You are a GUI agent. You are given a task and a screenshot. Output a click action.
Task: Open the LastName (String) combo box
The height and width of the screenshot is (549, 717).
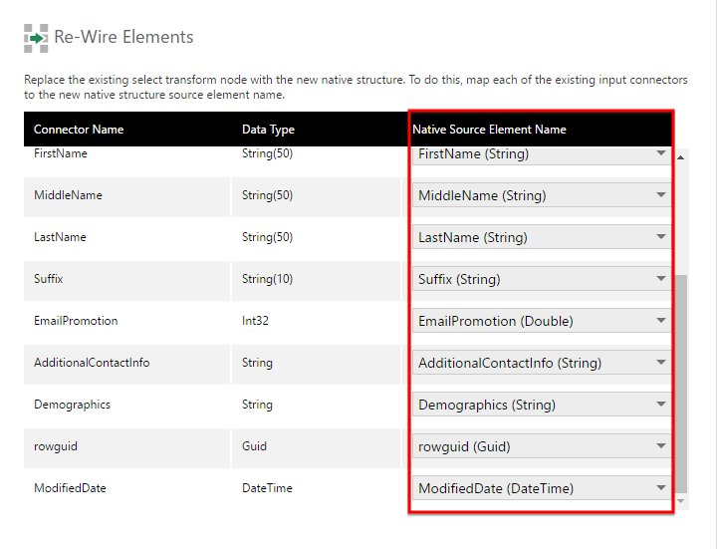(542, 238)
